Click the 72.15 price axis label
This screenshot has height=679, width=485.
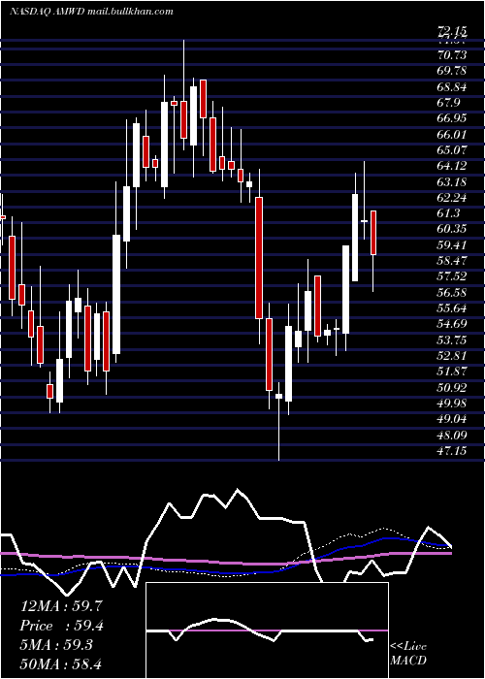pos(452,31)
